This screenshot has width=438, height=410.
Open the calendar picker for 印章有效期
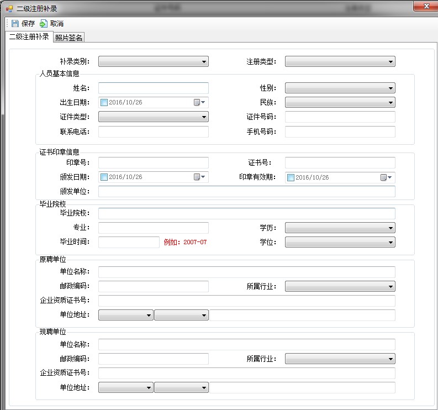pyautogui.click(x=386, y=177)
